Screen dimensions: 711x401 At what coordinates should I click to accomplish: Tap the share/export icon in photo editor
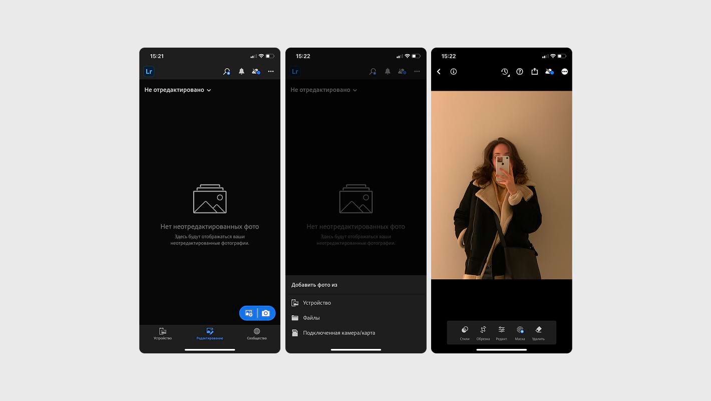point(534,72)
